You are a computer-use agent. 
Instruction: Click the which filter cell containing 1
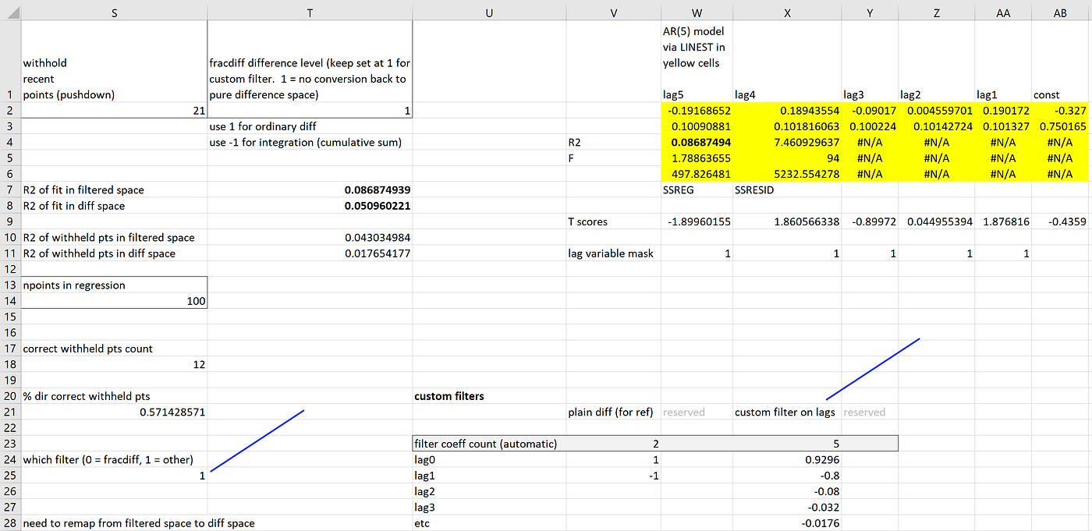(x=114, y=475)
